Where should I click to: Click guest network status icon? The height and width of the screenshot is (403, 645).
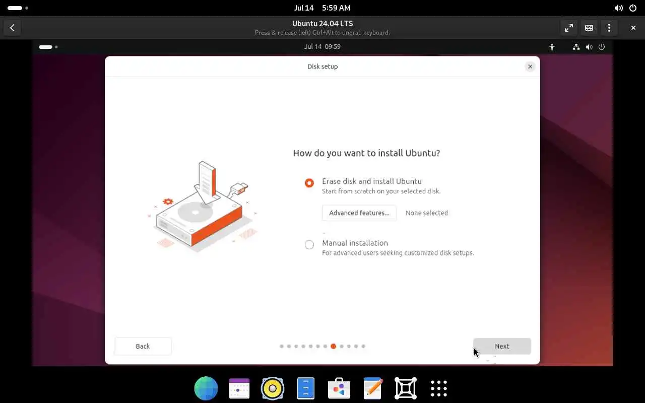pyautogui.click(x=576, y=47)
